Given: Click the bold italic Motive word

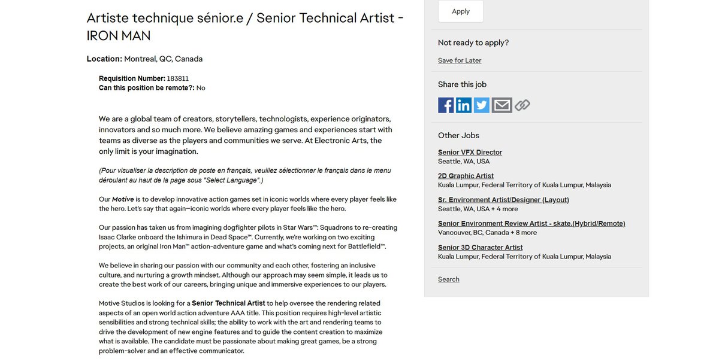Looking at the screenshot, I should [x=123, y=199].
